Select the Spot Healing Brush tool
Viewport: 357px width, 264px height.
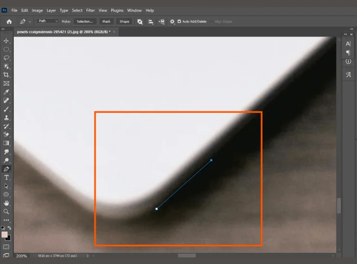point(6,101)
